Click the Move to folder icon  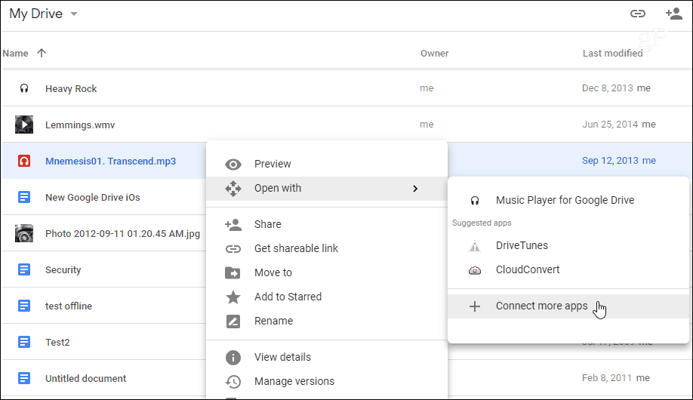pos(233,272)
